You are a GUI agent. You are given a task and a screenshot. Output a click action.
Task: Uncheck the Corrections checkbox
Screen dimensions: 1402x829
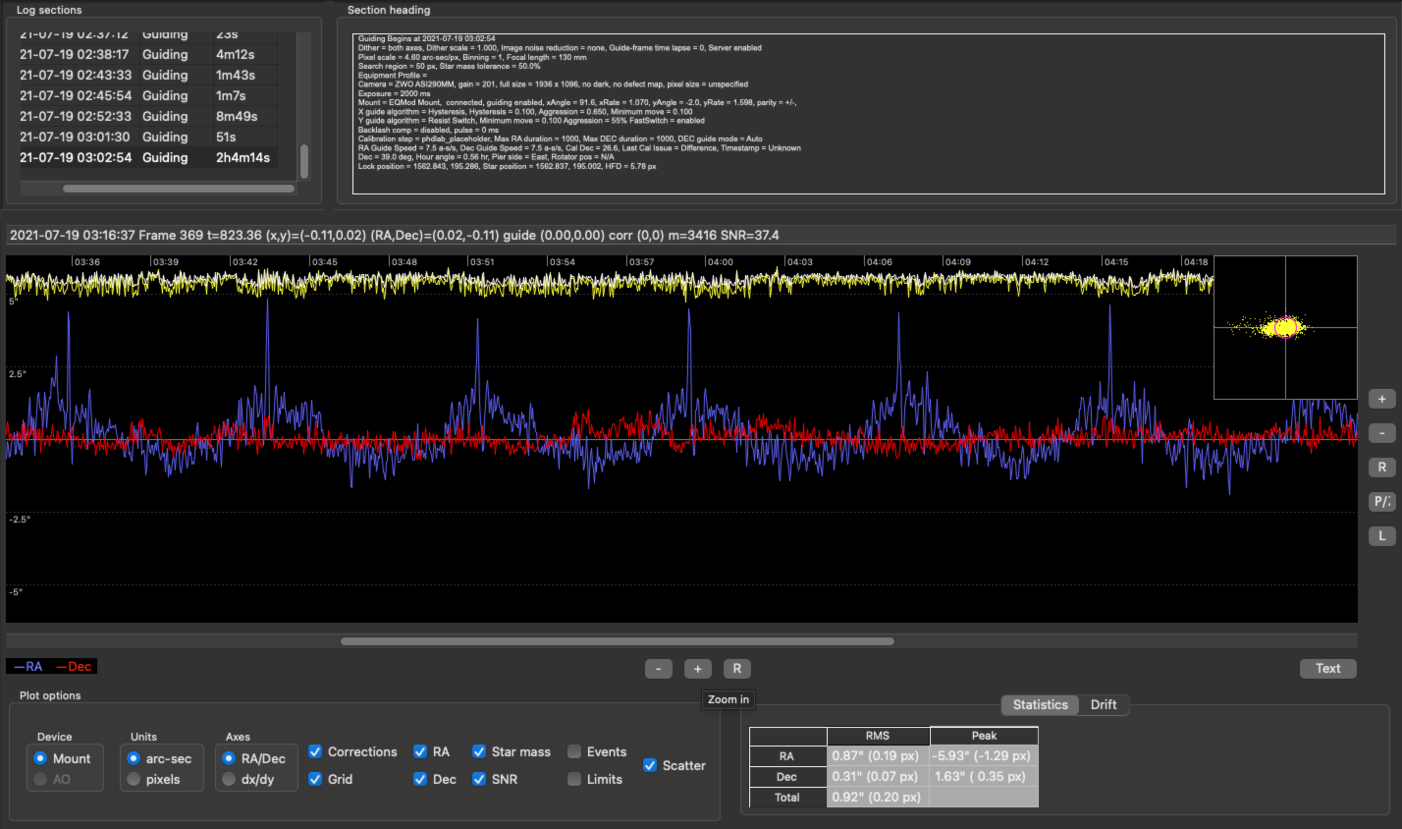pos(316,752)
